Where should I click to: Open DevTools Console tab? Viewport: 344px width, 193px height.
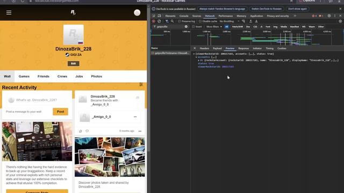coord(184,16)
